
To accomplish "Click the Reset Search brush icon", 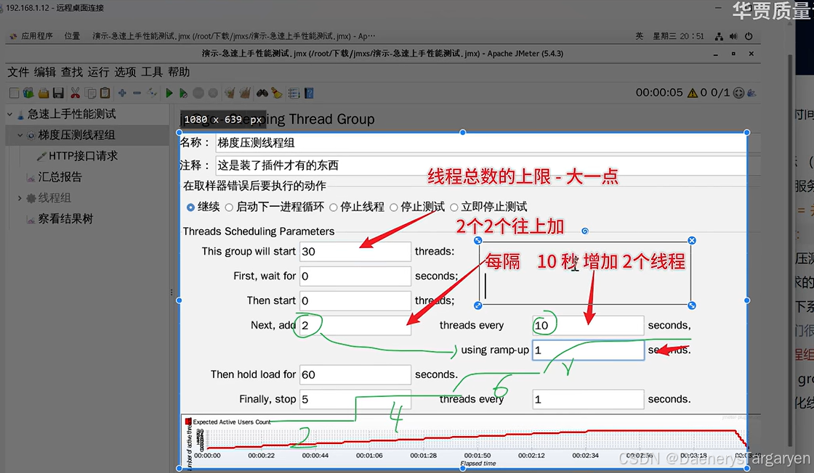I will tap(277, 94).
